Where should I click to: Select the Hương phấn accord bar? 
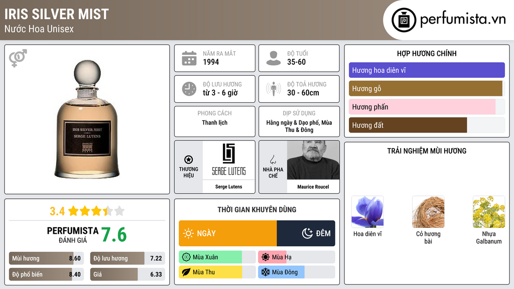[427, 107]
